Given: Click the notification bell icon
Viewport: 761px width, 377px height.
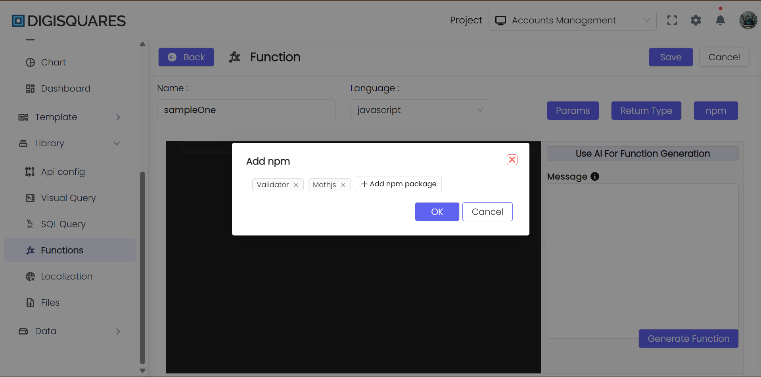Looking at the screenshot, I should click(720, 20).
